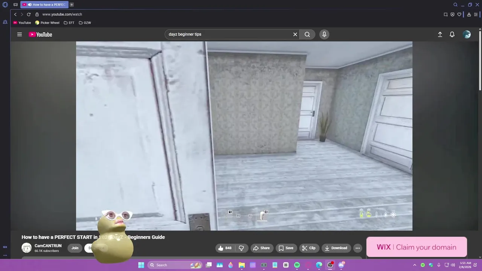
Task: Open Discord from the taskbar
Action: click(341, 265)
